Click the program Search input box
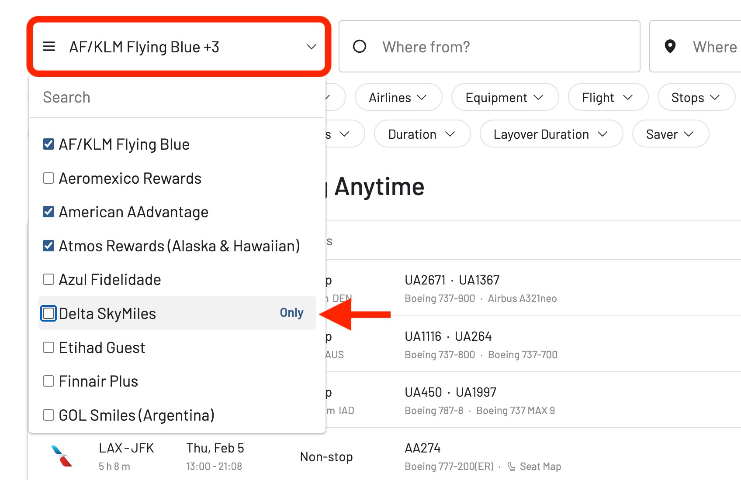 pos(175,97)
